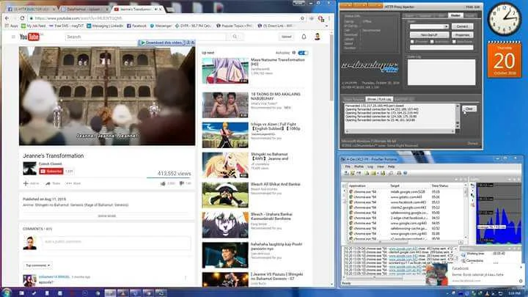Switch to the first Facebook Chrome tab
Viewport: 528px width, 297px height.
coord(30,9)
